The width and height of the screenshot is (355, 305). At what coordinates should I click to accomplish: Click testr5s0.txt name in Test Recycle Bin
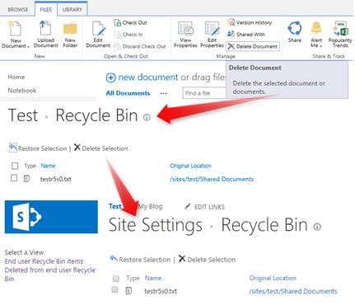click(x=56, y=179)
